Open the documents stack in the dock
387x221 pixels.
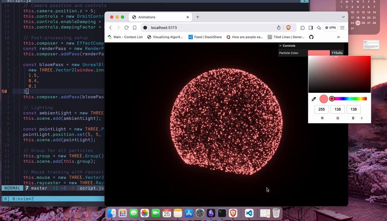[265, 213]
